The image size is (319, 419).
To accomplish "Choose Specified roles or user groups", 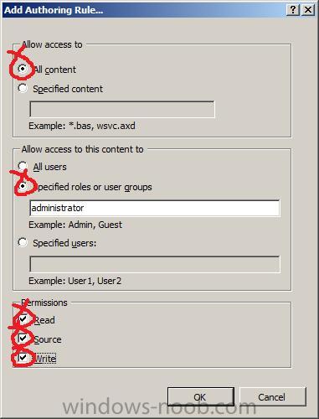I will [x=23, y=186].
